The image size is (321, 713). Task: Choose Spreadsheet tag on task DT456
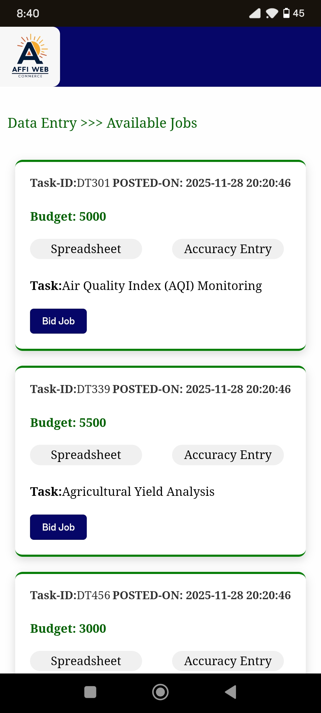[x=86, y=661]
